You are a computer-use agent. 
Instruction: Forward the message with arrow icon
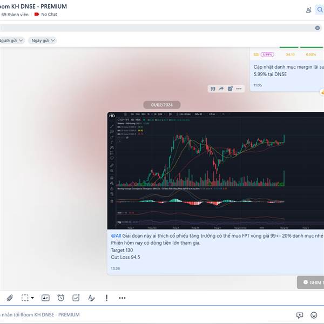(221, 89)
